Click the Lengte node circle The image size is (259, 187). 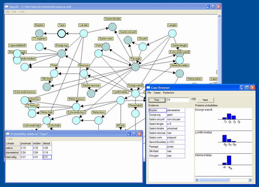tap(172, 33)
